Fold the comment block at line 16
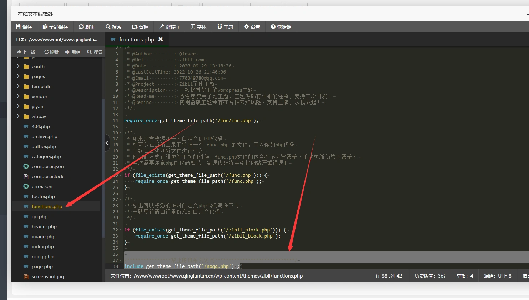This screenshot has height=300, width=529. (x=120, y=133)
